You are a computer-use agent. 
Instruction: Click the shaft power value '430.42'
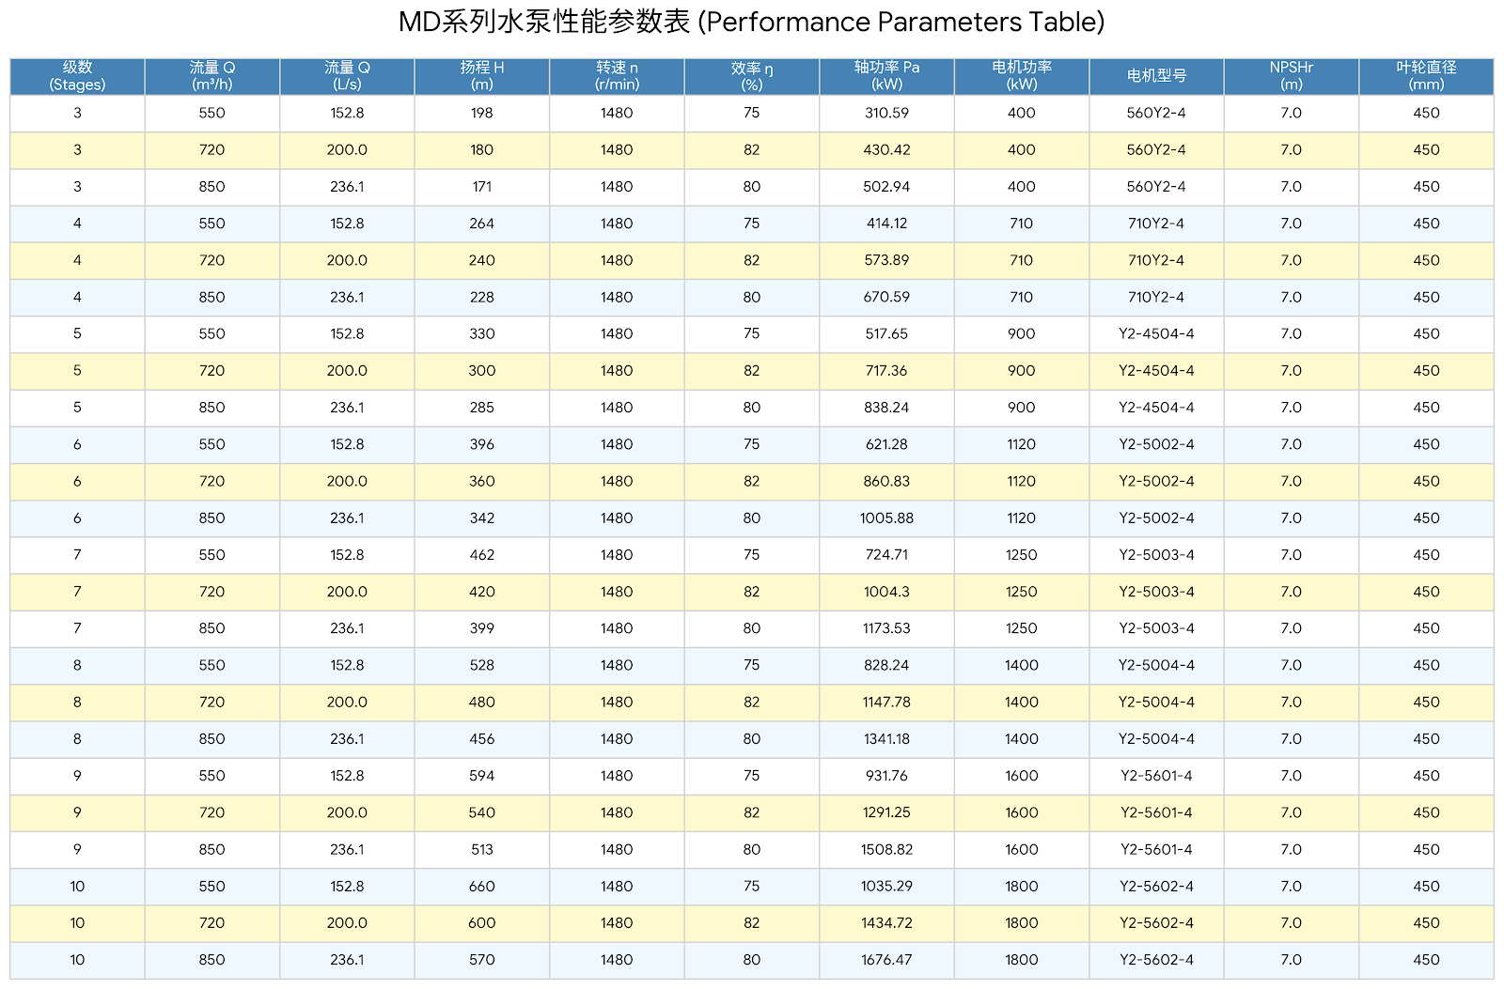click(886, 150)
